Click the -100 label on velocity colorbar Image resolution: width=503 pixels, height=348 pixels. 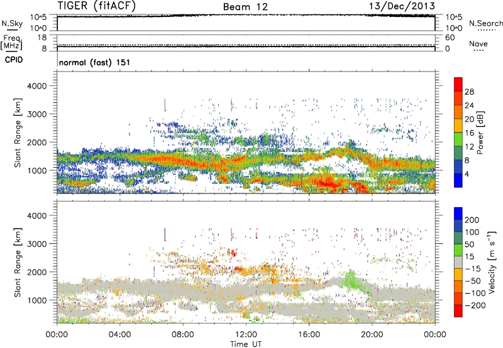pos(475,293)
